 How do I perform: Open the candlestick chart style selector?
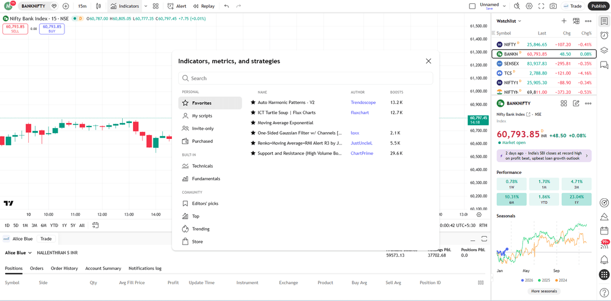pos(98,6)
